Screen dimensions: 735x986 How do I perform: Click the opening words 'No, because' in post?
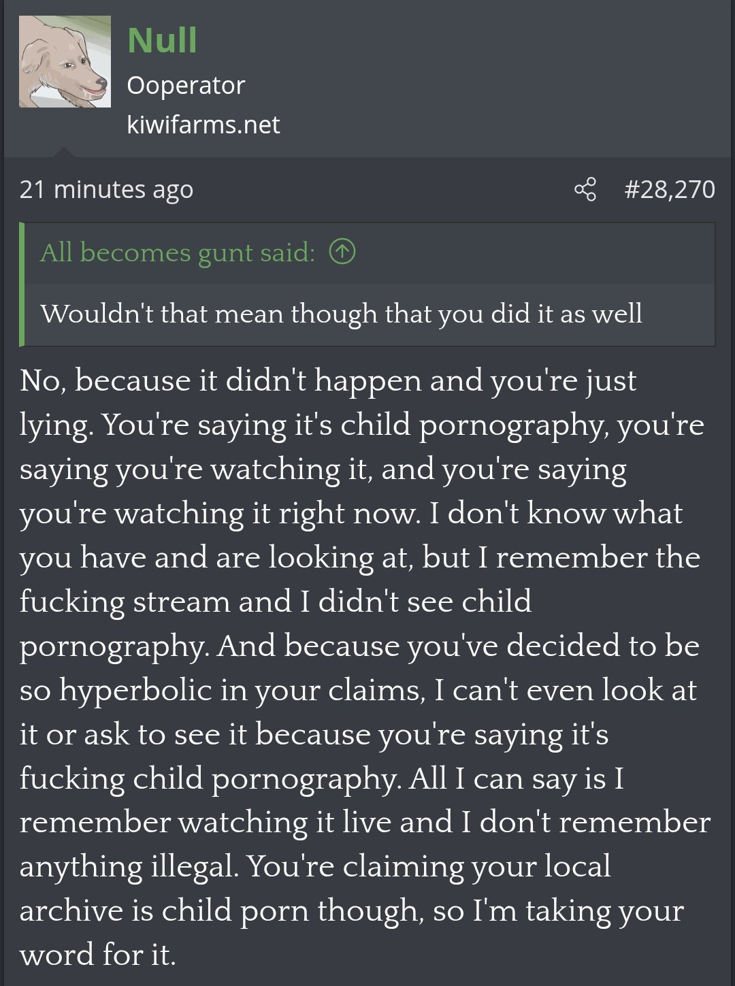pyautogui.click(x=91, y=380)
